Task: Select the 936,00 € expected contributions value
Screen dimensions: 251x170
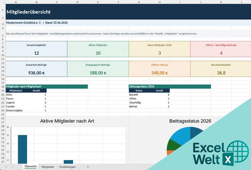Action: click(x=37, y=73)
